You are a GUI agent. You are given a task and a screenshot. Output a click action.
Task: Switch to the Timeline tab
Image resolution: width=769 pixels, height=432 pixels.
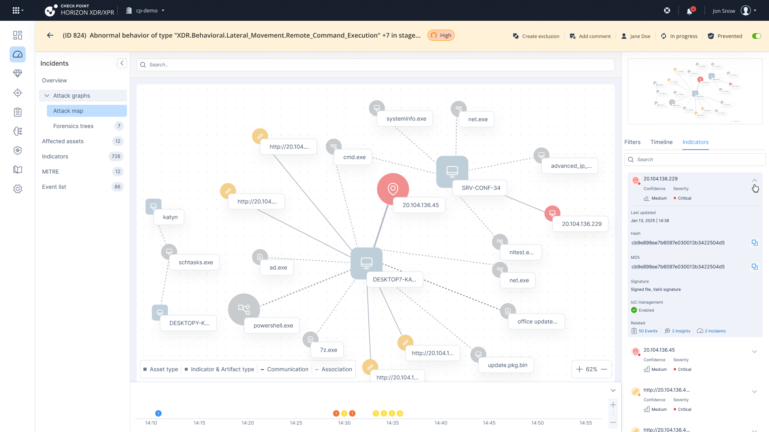pyautogui.click(x=661, y=142)
